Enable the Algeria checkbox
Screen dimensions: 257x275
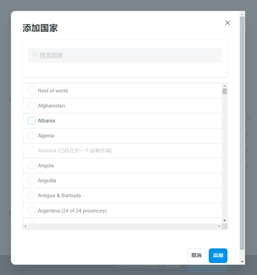(32, 136)
